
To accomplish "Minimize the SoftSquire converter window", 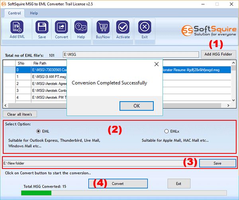I will click(203, 4).
